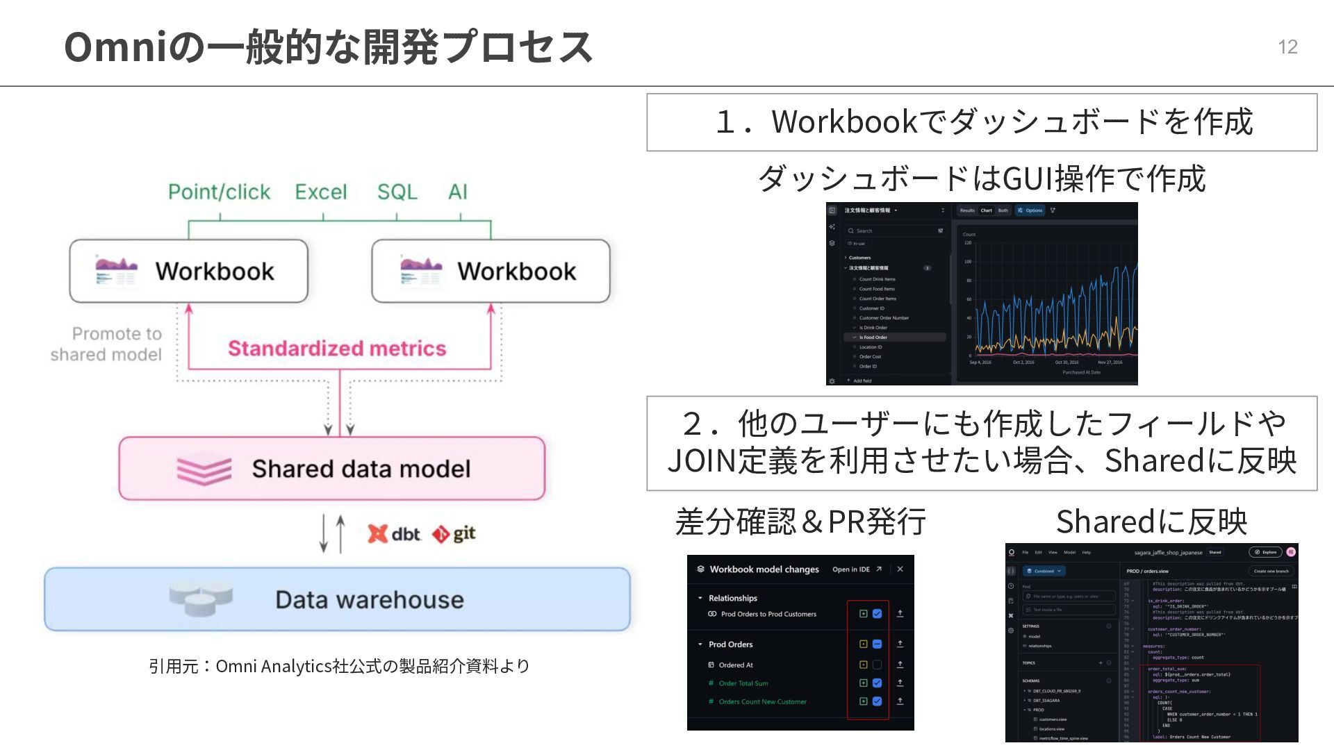Screen dimensions: 1334x750
Task: Click the settings gear icon in IDE sidebar
Action: click(x=1011, y=631)
